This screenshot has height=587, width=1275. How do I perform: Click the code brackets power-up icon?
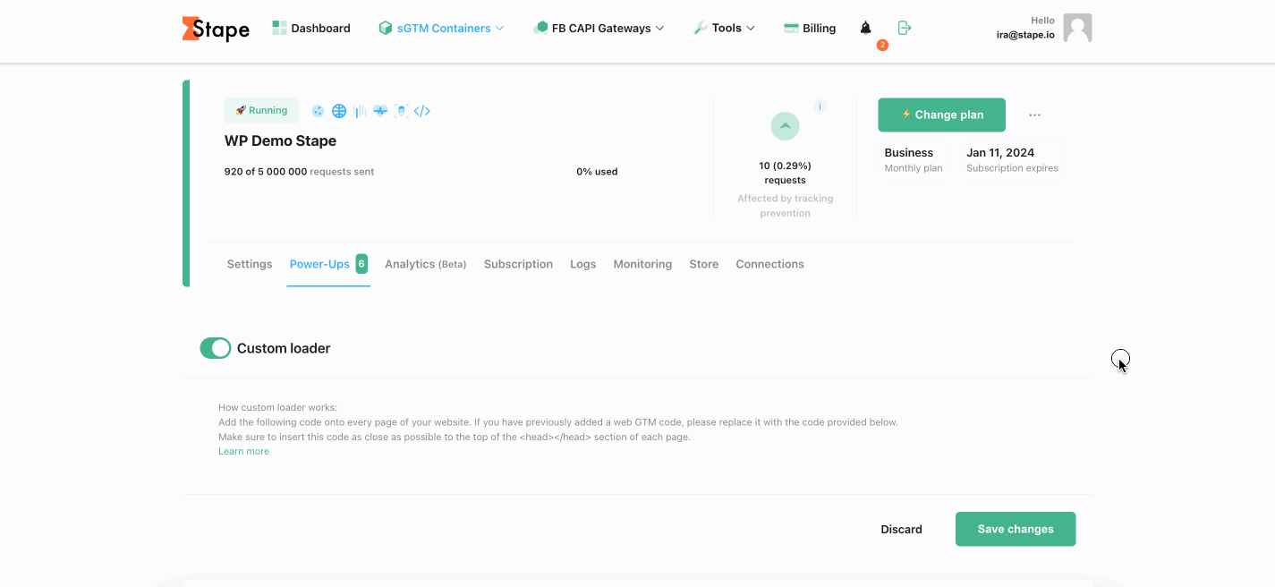click(422, 111)
